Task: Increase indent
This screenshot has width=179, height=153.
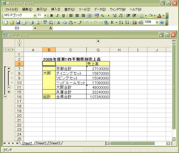Action: 134,16
